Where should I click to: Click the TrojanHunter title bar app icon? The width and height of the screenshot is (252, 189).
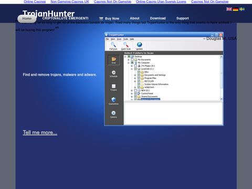tap(107, 35)
